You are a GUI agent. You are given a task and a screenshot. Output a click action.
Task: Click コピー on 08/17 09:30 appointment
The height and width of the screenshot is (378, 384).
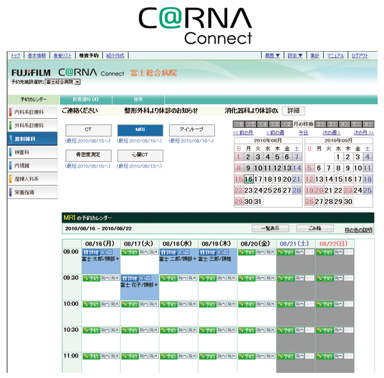click(x=145, y=278)
